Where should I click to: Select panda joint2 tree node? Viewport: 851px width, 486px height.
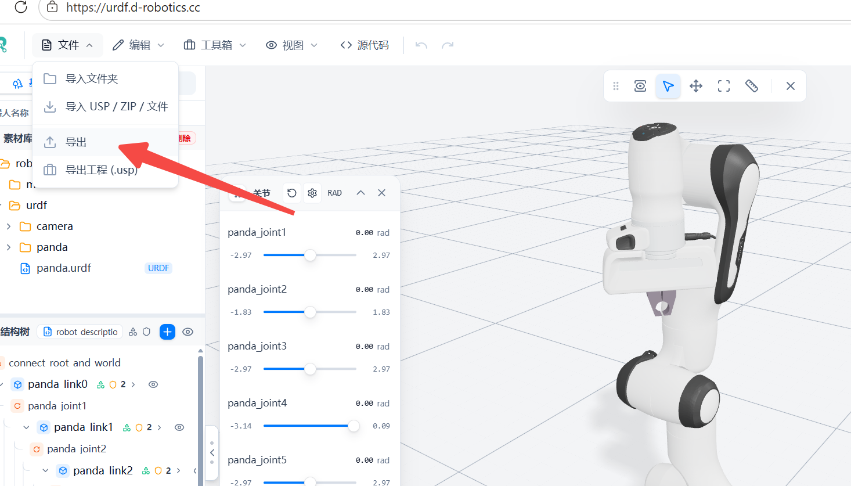(x=76, y=449)
